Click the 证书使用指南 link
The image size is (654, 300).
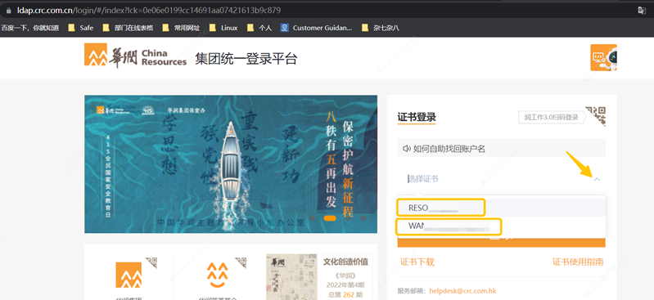578,262
